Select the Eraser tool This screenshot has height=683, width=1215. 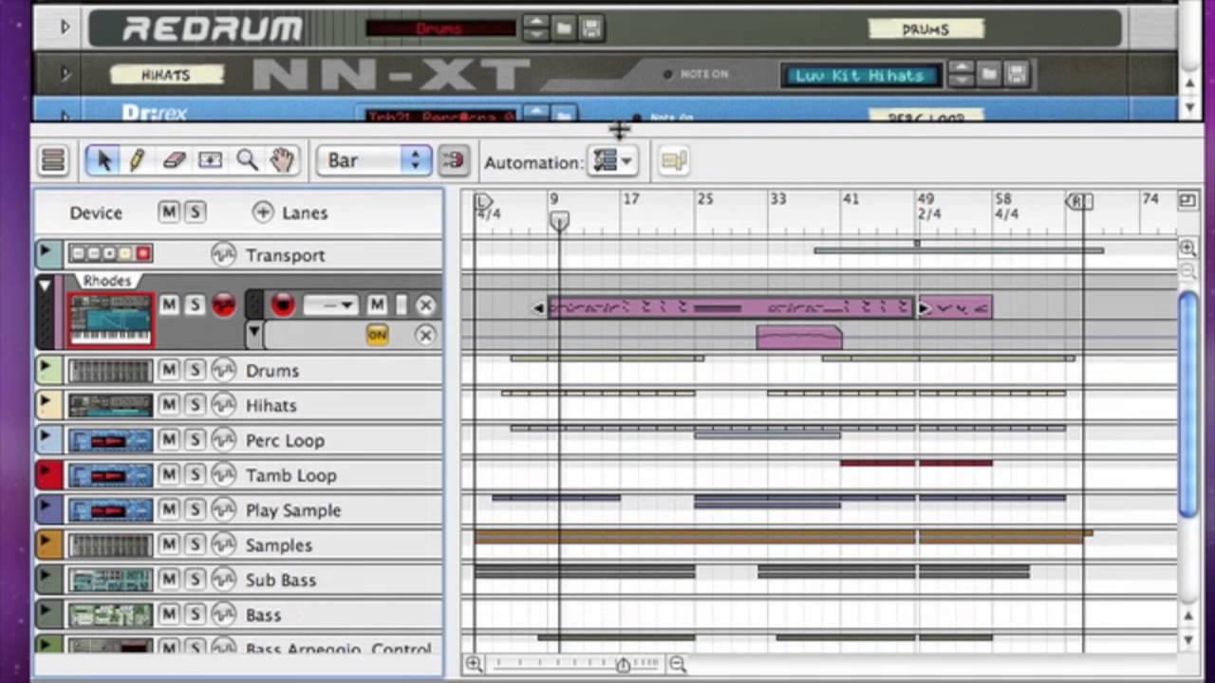pos(173,160)
